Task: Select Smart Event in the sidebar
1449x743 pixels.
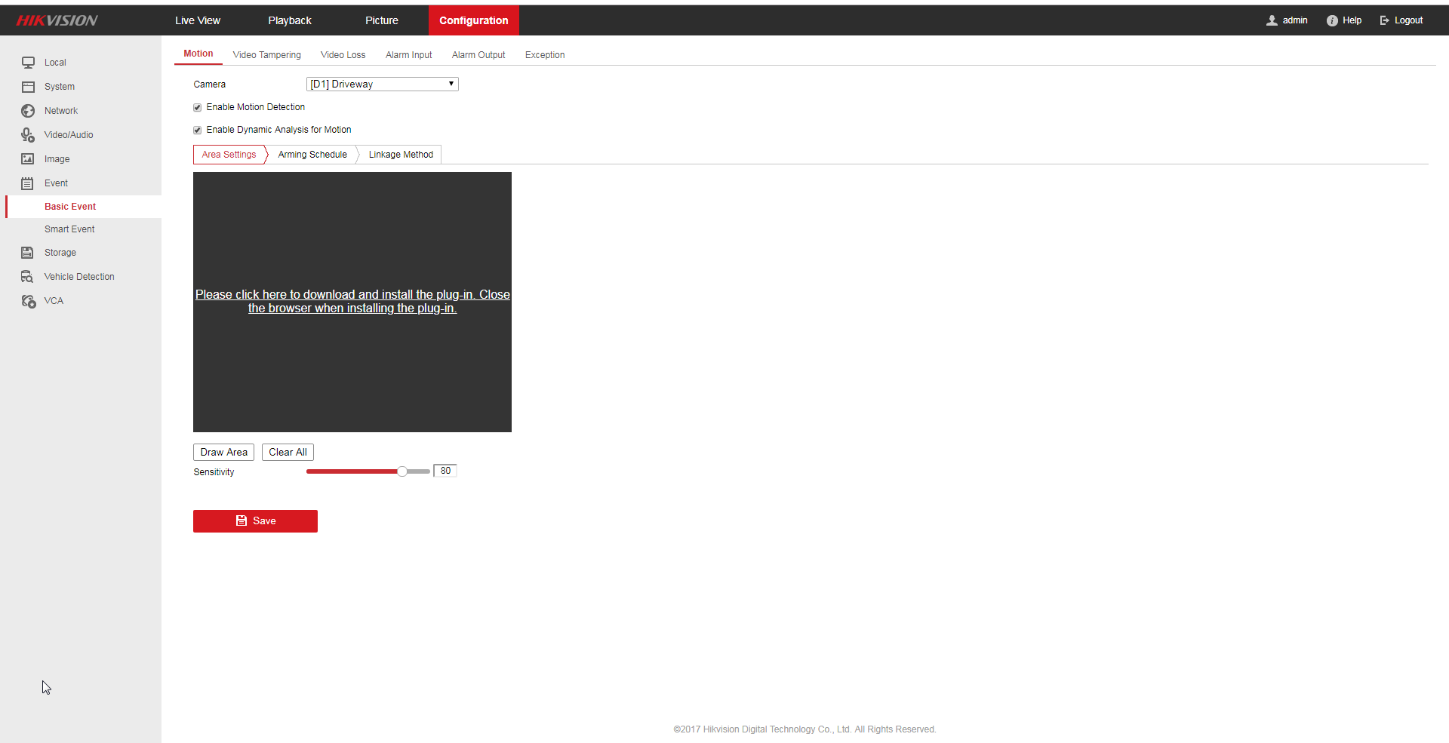Action: [69, 229]
